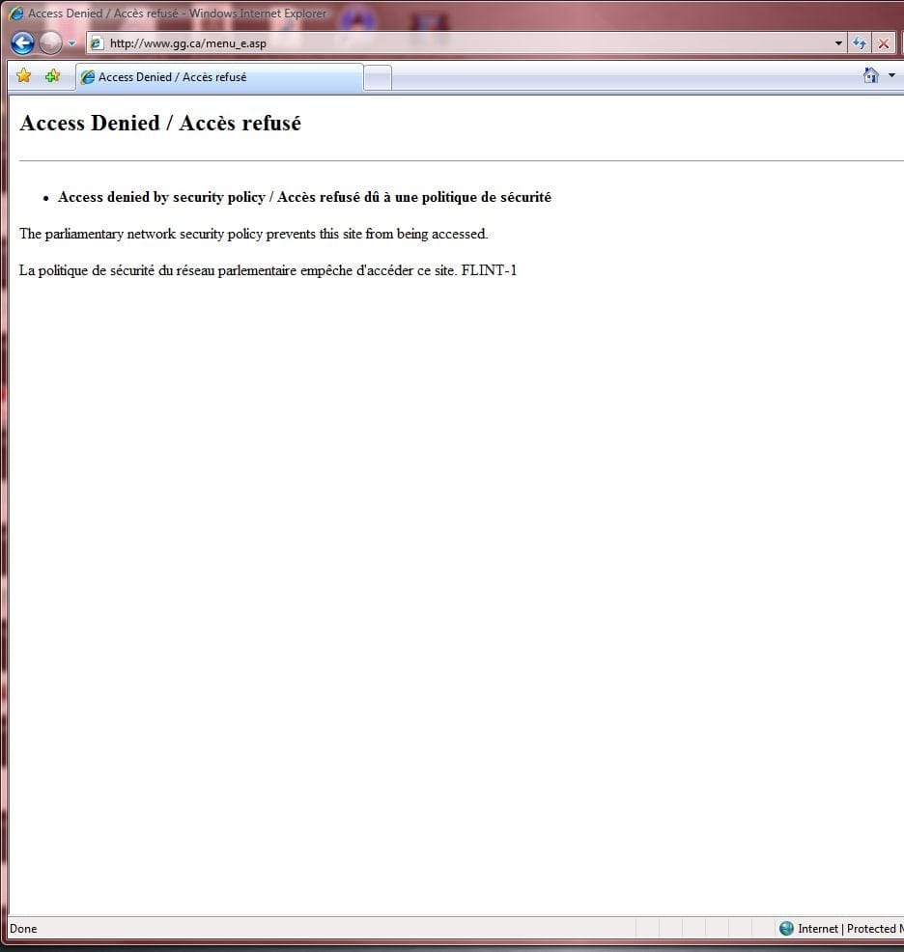The width and height of the screenshot is (904, 952).
Task: Click the page icon in address bar
Action: 96,43
